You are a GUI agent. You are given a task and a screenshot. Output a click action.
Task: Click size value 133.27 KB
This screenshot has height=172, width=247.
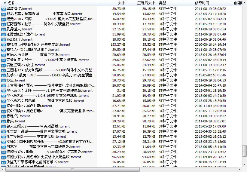(118, 45)
